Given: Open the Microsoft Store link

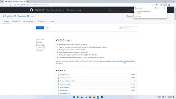Looking at the screenshot, I should pyautogui.click(x=87, y=61).
